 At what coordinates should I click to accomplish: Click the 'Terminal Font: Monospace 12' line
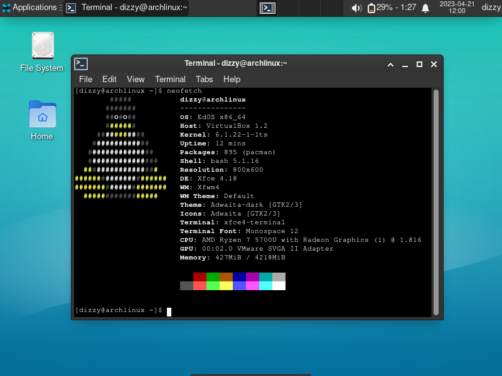[239, 231]
